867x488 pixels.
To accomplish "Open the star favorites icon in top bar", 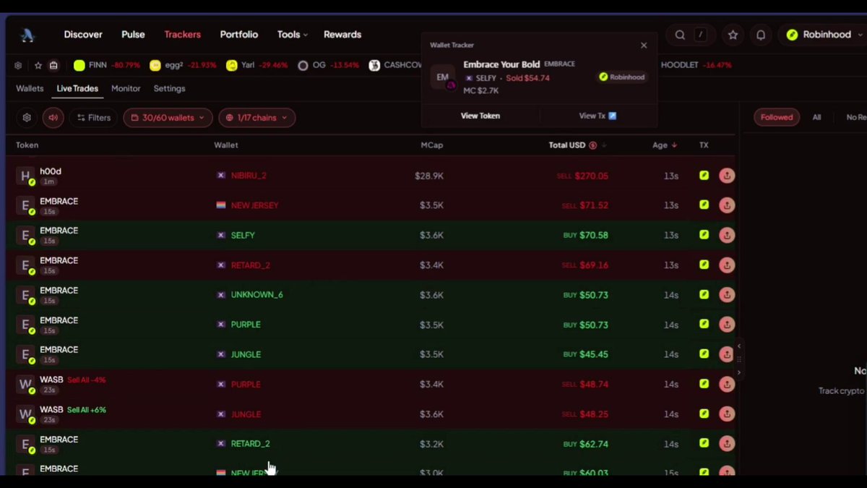I will pos(733,35).
